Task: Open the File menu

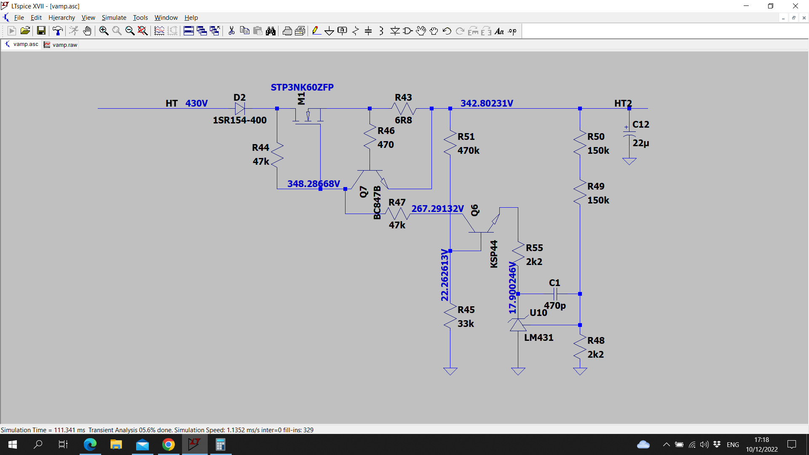Action: pos(19,18)
